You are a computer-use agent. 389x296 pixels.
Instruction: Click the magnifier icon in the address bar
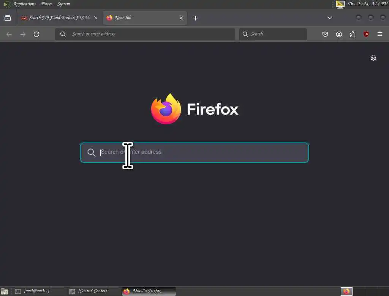63,34
